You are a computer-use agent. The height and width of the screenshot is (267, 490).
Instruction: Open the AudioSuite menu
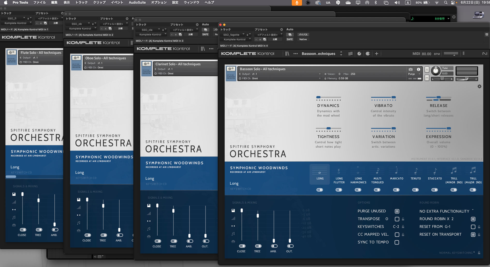(137, 2)
